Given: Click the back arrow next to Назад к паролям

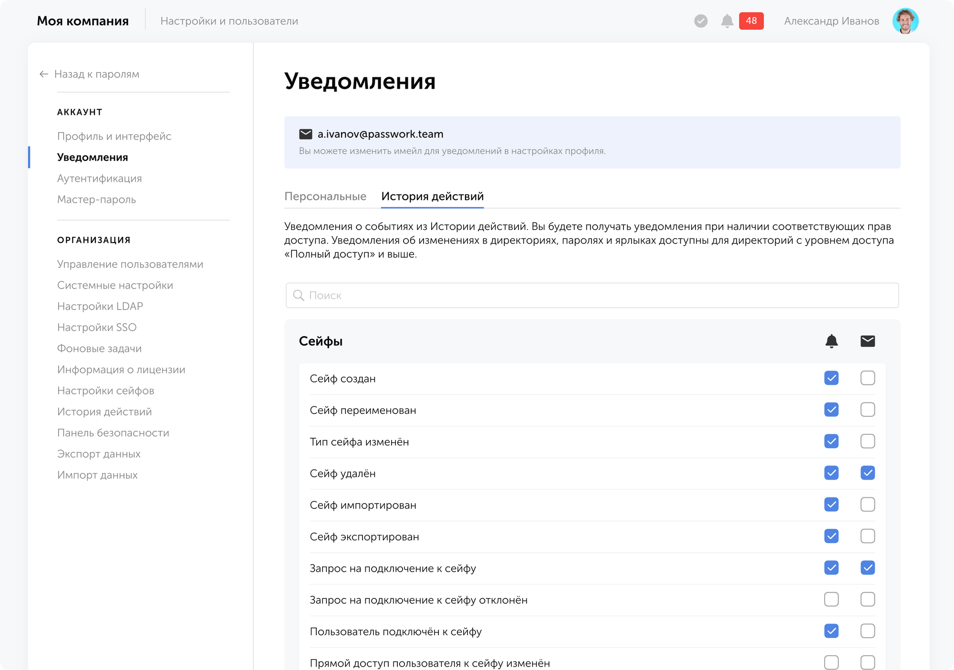Looking at the screenshot, I should pos(44,74).
